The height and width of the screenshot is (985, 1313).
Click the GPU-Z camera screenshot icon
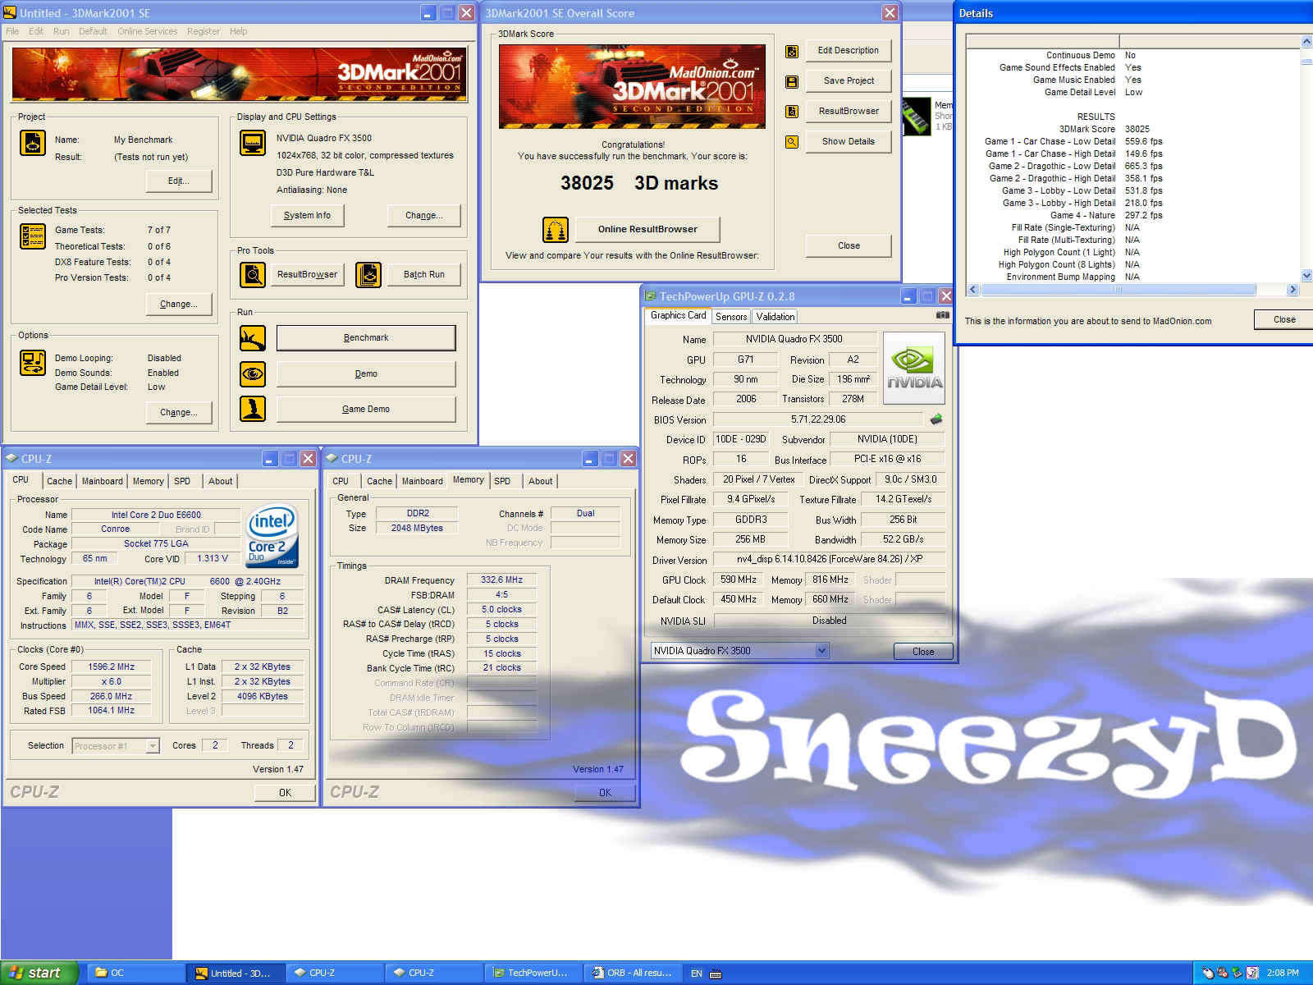943,315
